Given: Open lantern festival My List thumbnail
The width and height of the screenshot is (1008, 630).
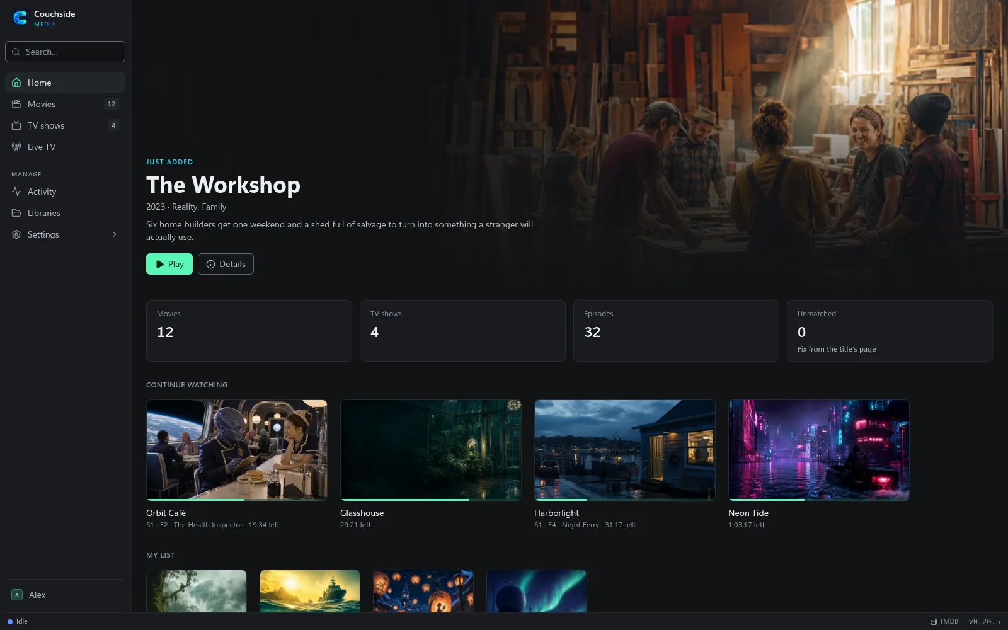Looking at the screenshot, I should click(423, 591).
